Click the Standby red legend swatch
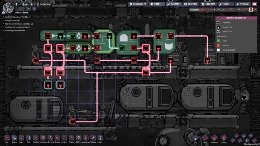 (x=218, y=45)
